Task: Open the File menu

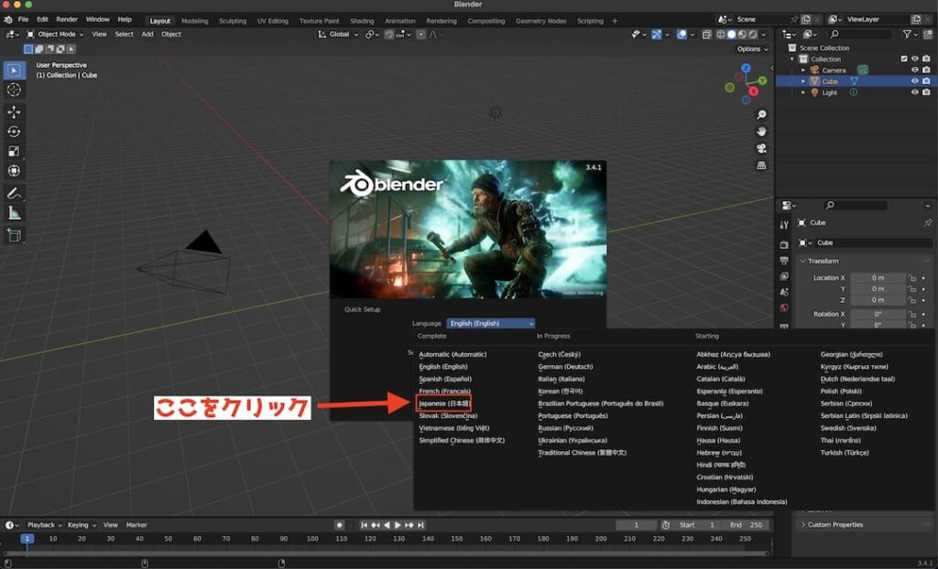Action: point(23,20)
